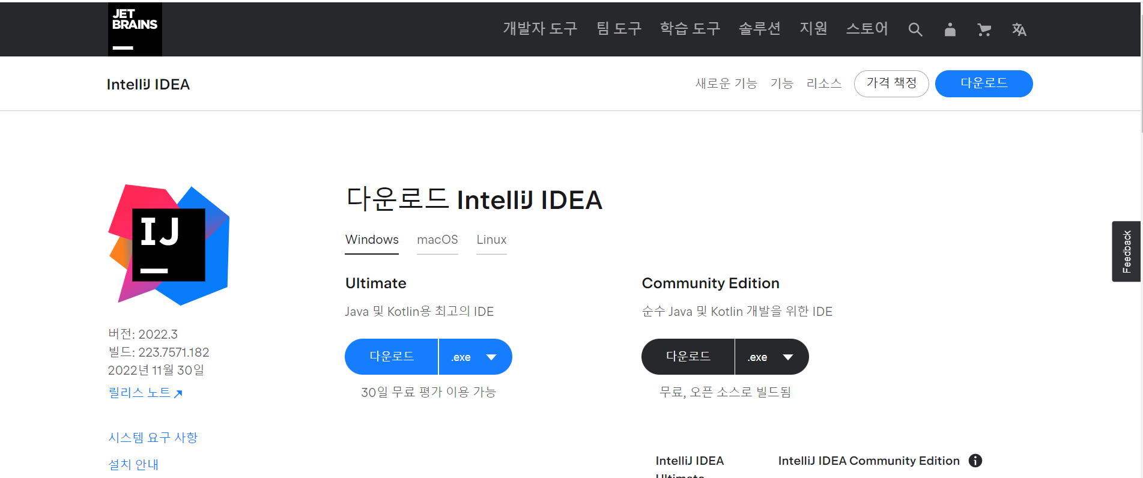1143x478 pixels.
Task: Switch to the Linux tab
Action: click(x=491, y=240)
